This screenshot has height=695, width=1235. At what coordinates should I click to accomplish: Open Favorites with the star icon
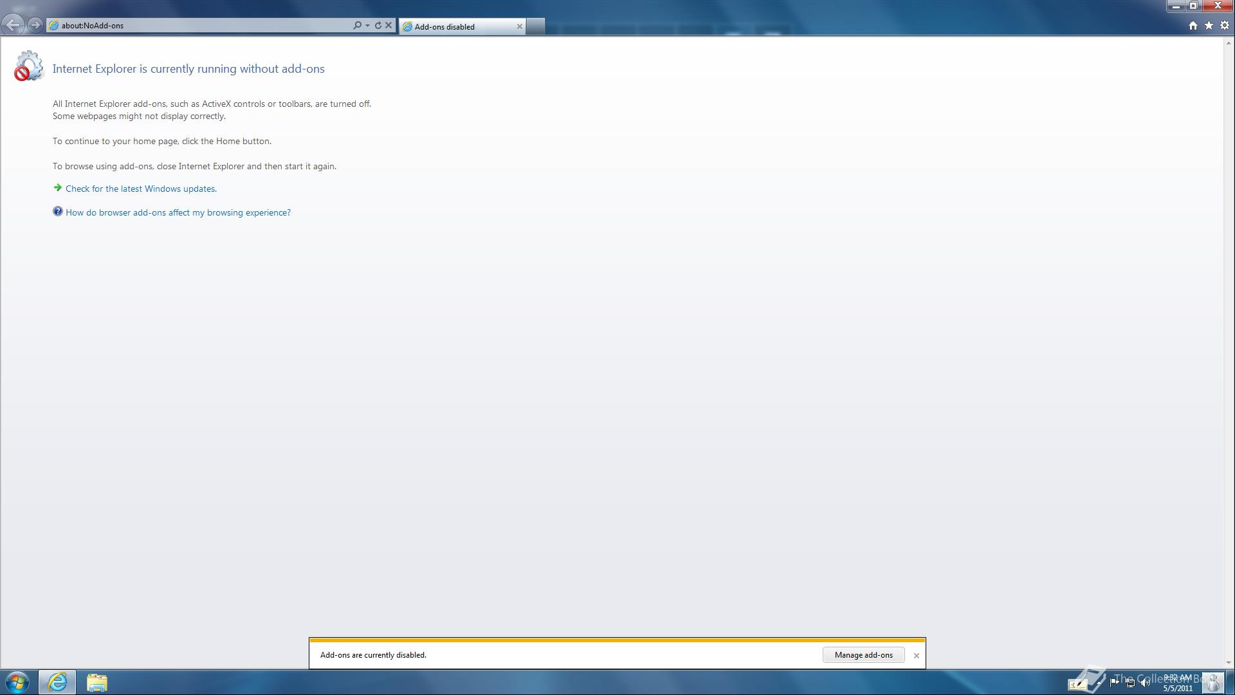(x=1209, y=26)
